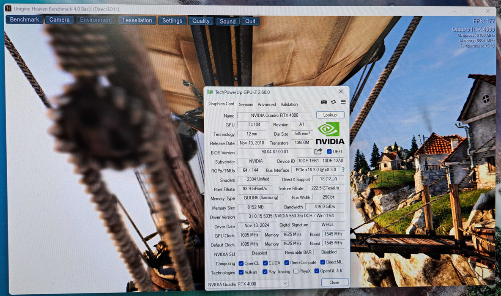Image resolution: width=501 pixels, height=296 pixels.
Task: Toggle the UEFI checkbox
Action: tap(329, 151)
